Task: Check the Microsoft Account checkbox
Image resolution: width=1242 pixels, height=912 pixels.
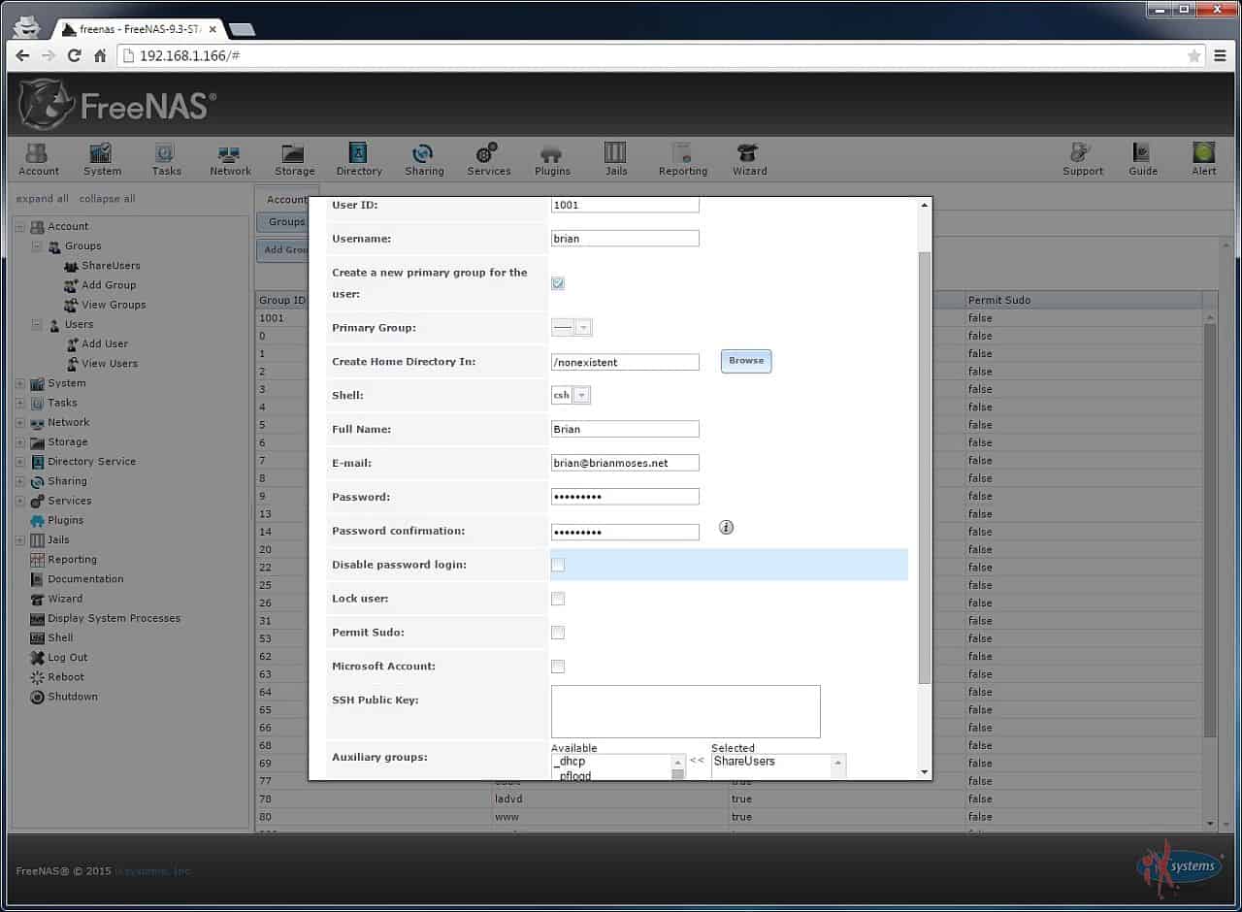Action: [558, 667]
